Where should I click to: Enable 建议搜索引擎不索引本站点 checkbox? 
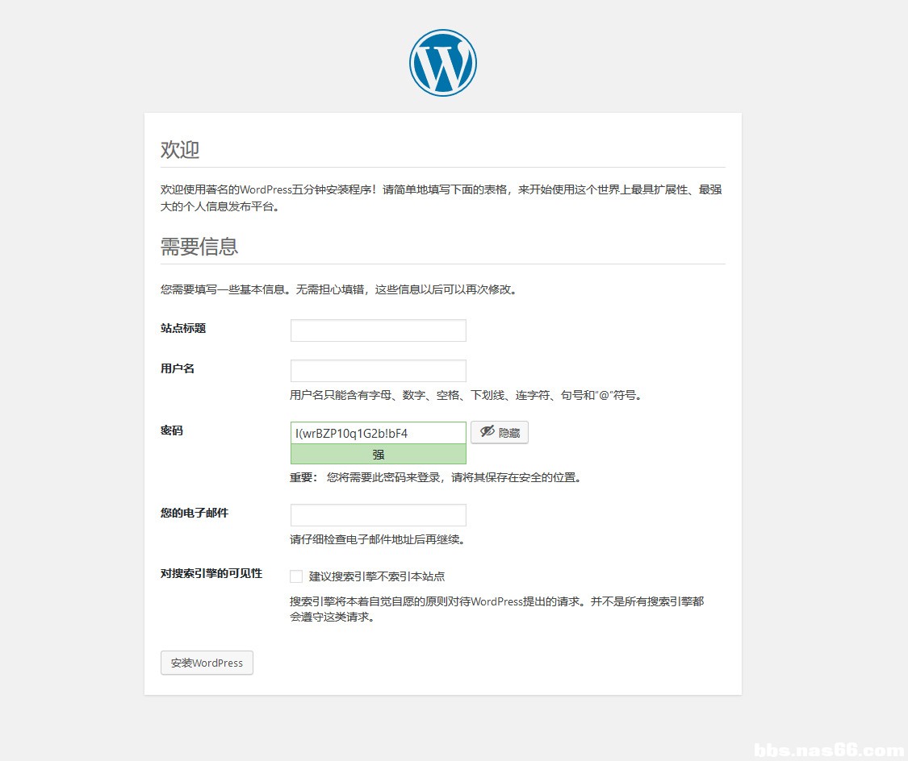point(295,576)
